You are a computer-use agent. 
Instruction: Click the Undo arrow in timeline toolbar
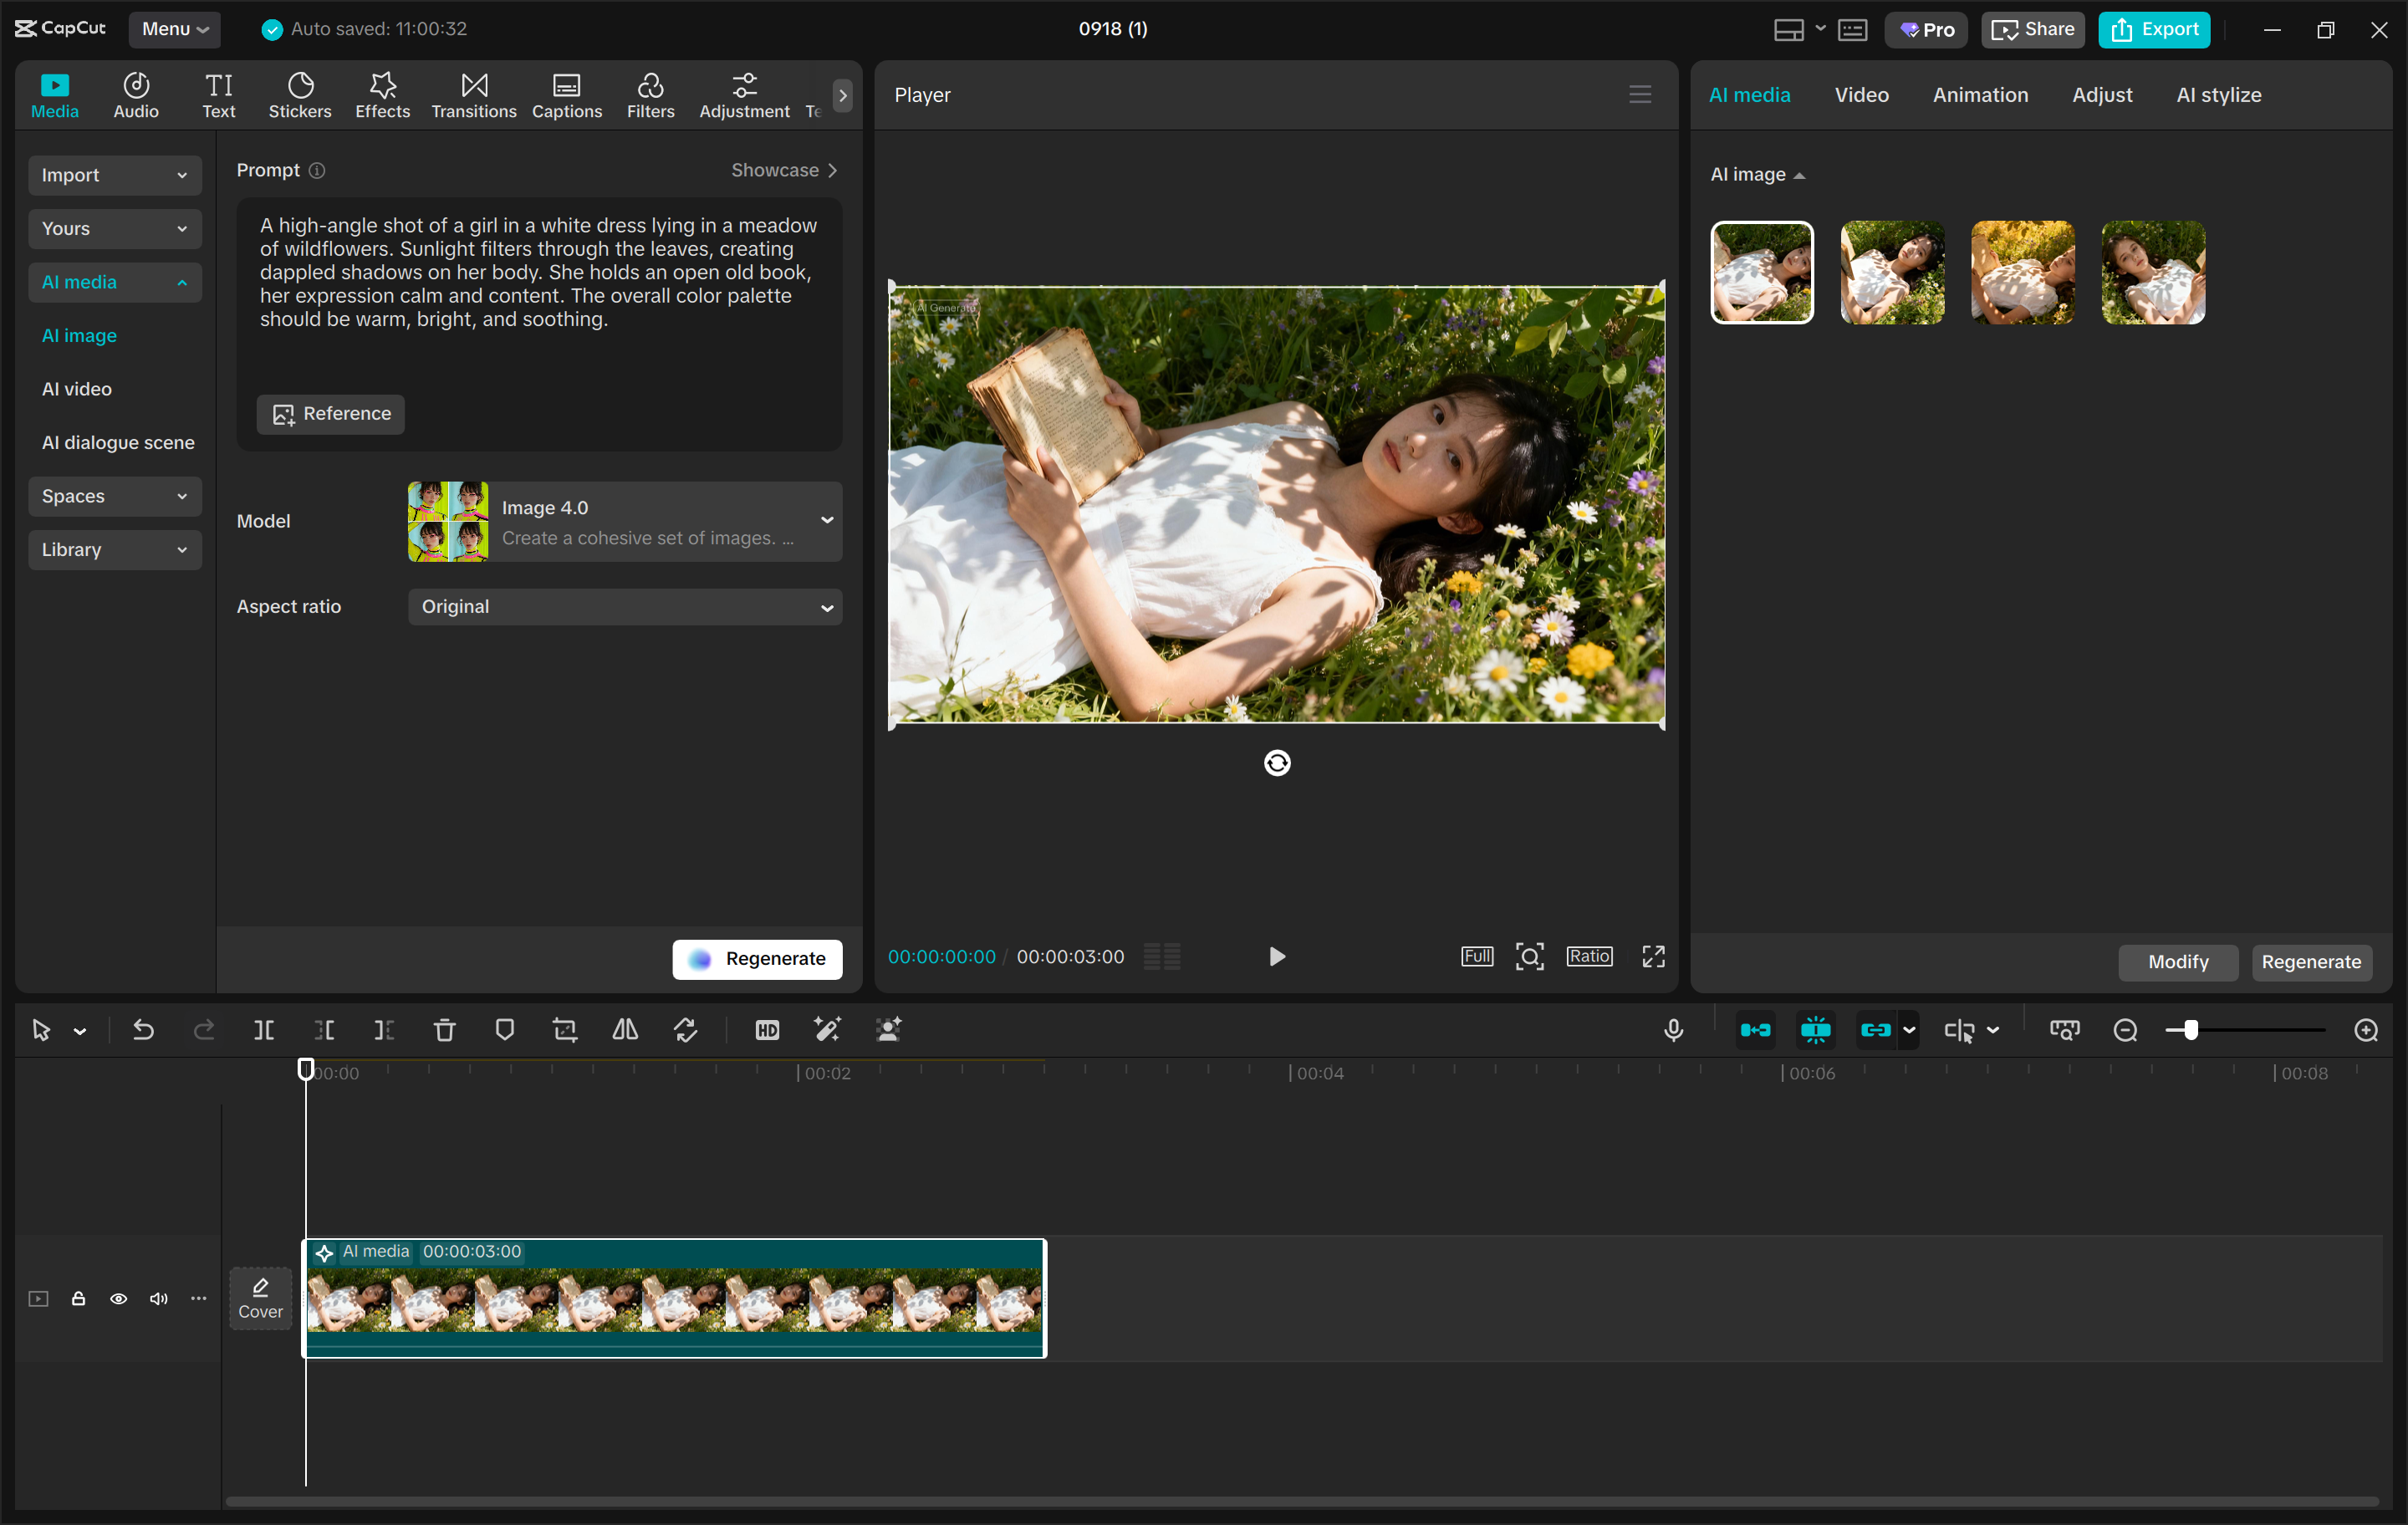click(143, 1030)
